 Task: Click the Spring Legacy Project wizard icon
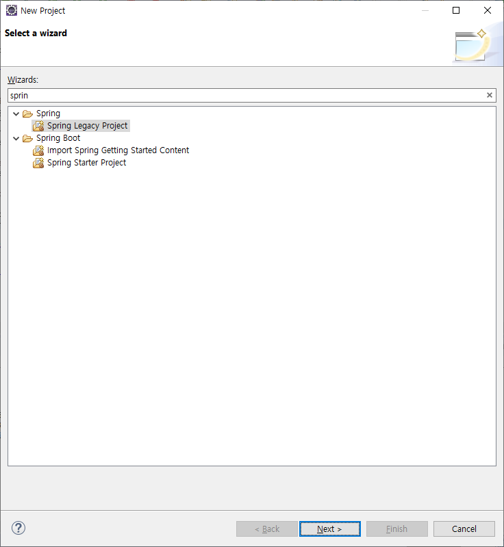[x=38, y=126]
